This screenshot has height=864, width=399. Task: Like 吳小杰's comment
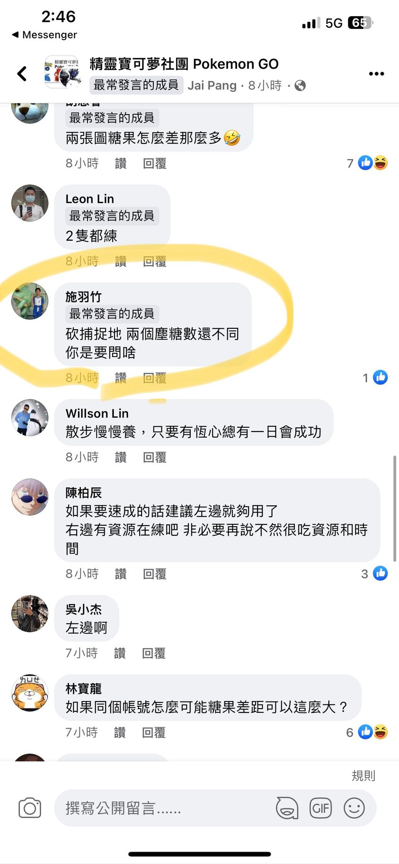(x=120, y=653)
